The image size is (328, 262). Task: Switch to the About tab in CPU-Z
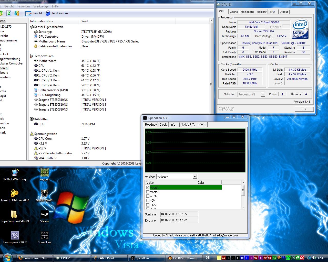coord(284,12)
